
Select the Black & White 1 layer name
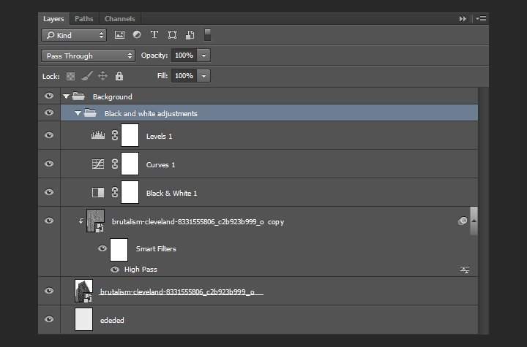point(172,194)
